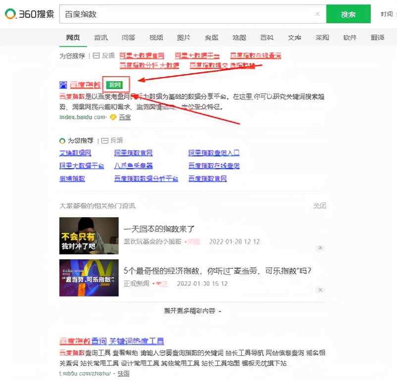Screen dimensions: 397x385
Task: Open the index.baidu.com result link
Action: click(82, 117)
